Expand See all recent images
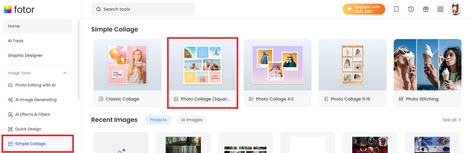 coord(451,120)
